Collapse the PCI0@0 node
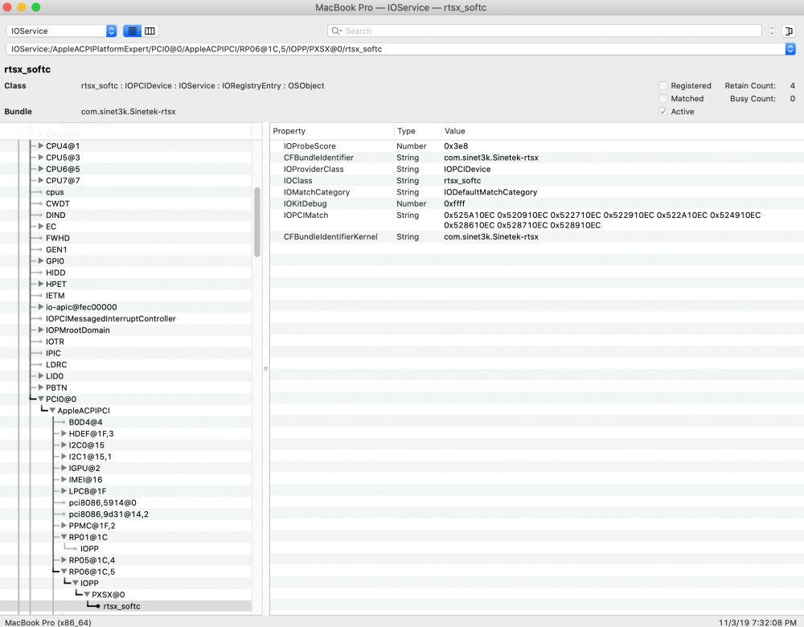Viewport: 804px width, 627px height. [x=40, y=400]
